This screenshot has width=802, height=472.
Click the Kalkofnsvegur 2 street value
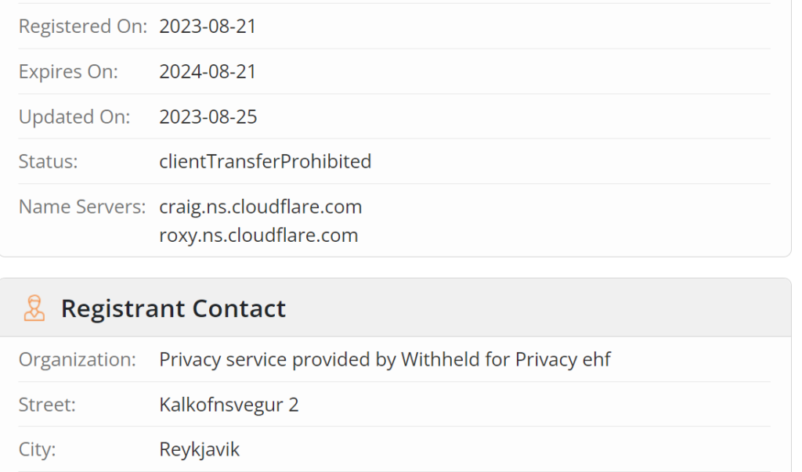[x=229, y=405]
